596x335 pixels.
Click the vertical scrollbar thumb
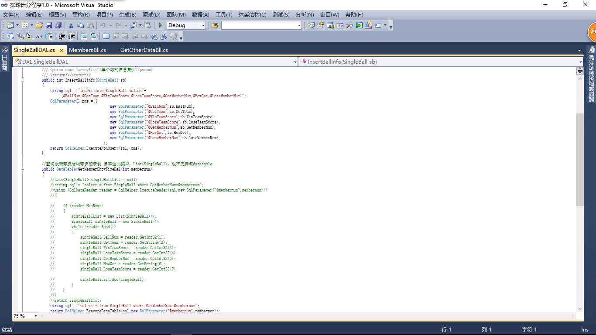580,160
